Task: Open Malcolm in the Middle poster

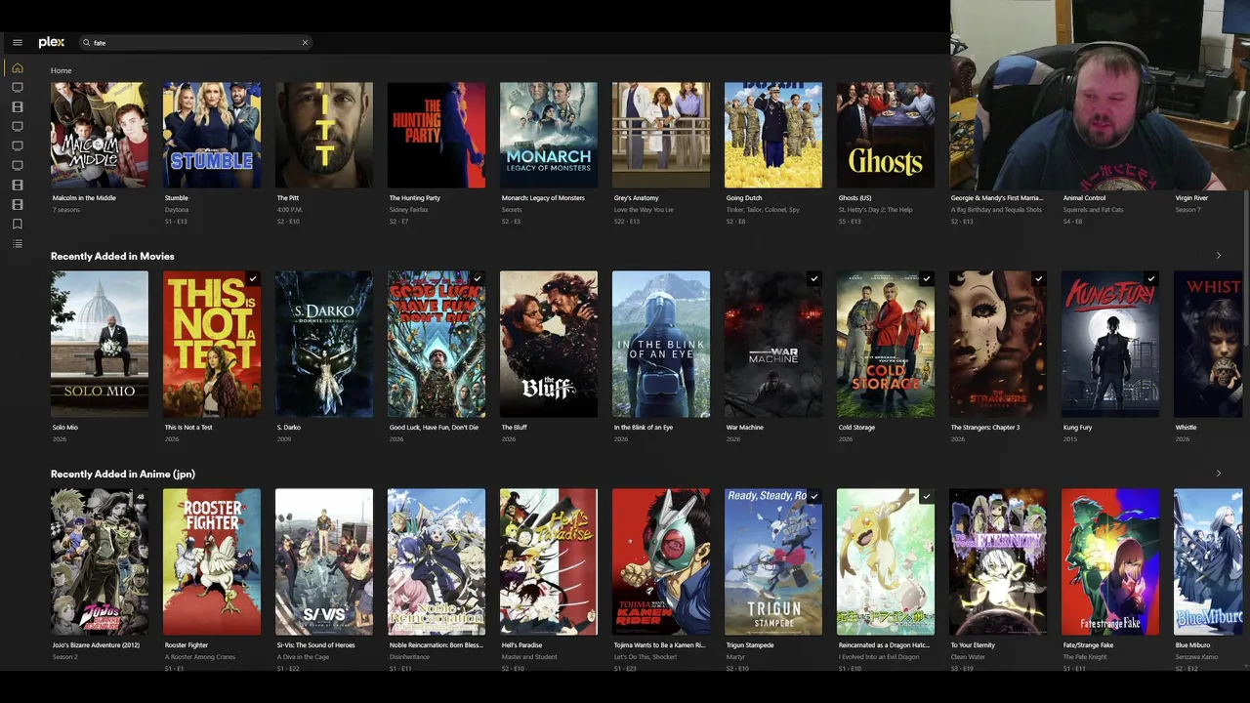Action: point(100,135)
